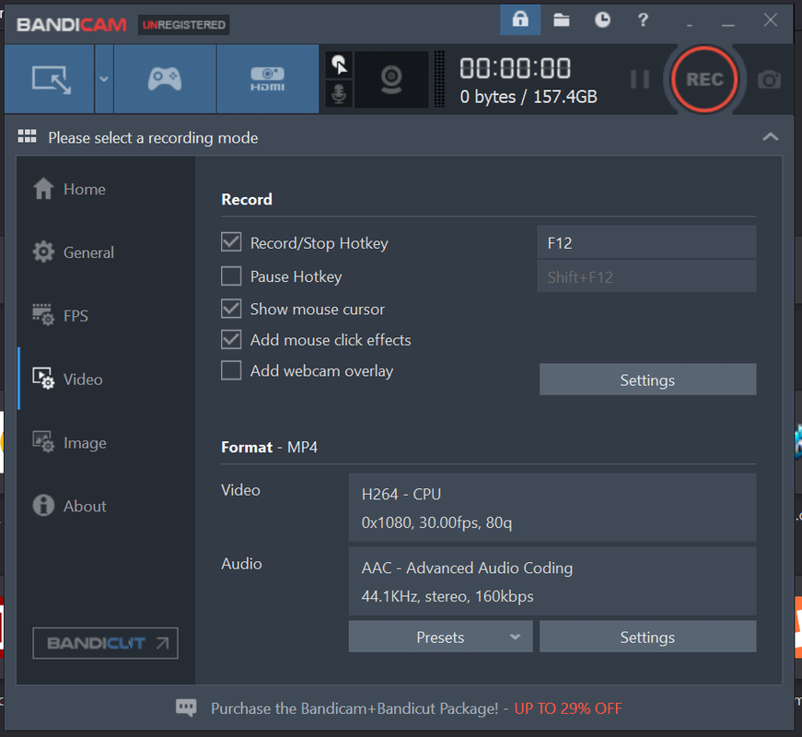Click the recording mode grid icon
The image size is (802, 737).
pyautogui.click(x=27, y=136)
